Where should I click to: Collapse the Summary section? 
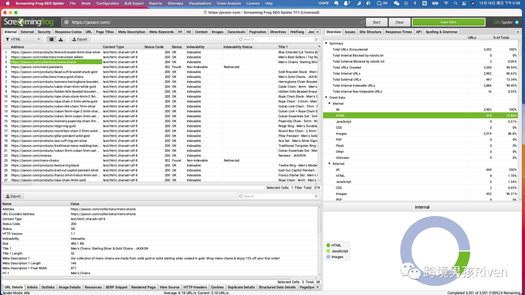coord(327,43)
